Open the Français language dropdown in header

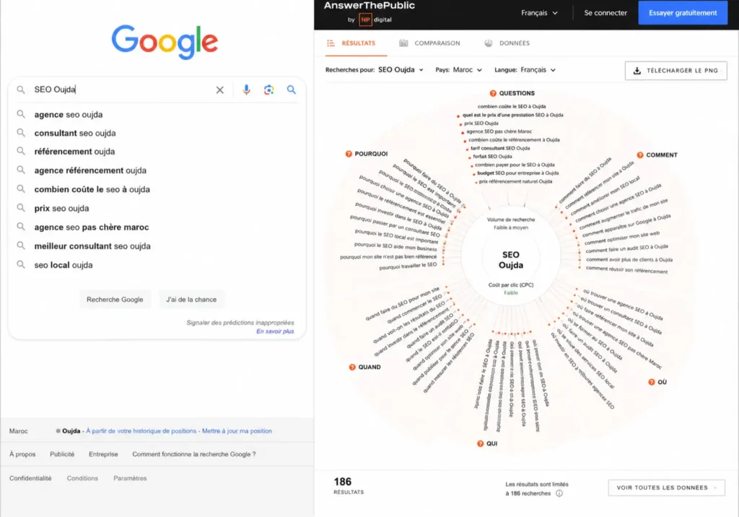tap(539, 13)
